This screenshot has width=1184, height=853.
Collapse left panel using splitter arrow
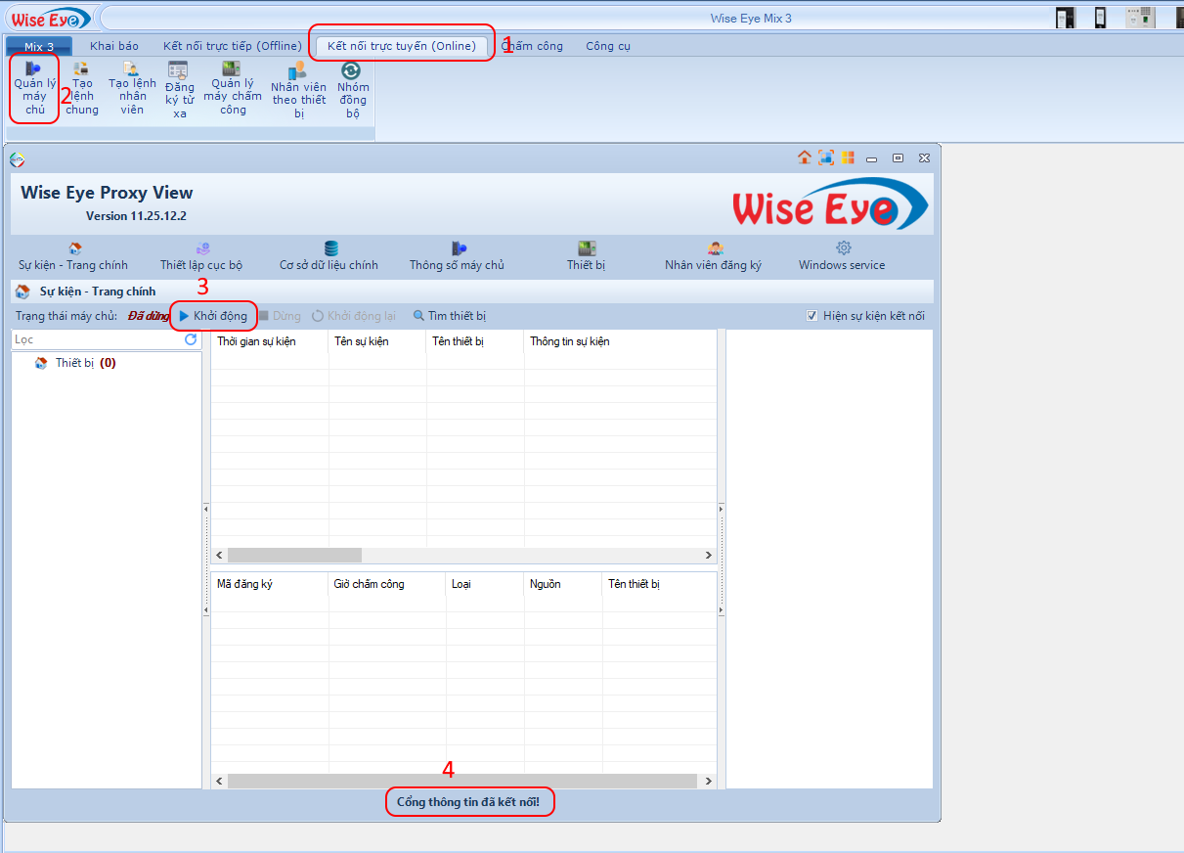point(206,508)
